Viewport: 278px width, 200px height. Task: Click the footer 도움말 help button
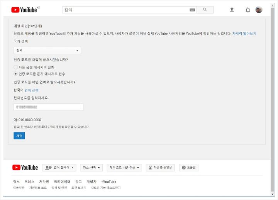pyautogui.click(x=189, y=168)
